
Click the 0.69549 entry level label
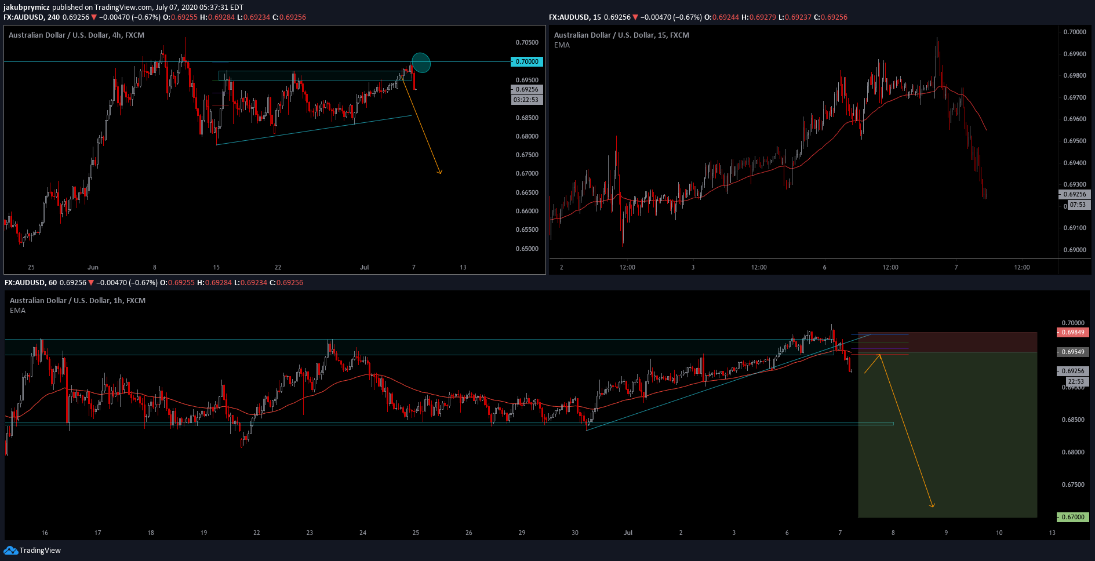1073,352
